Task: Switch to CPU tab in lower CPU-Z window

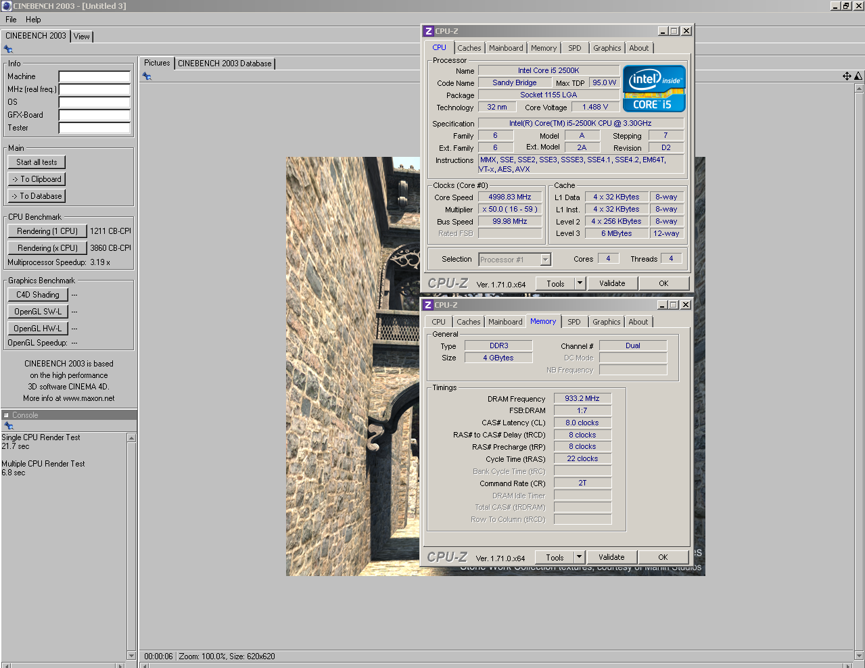Action: [x=439, y=322]
